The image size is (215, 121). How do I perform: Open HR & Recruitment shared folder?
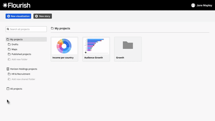pyautogui.click(x=21, y=74)
